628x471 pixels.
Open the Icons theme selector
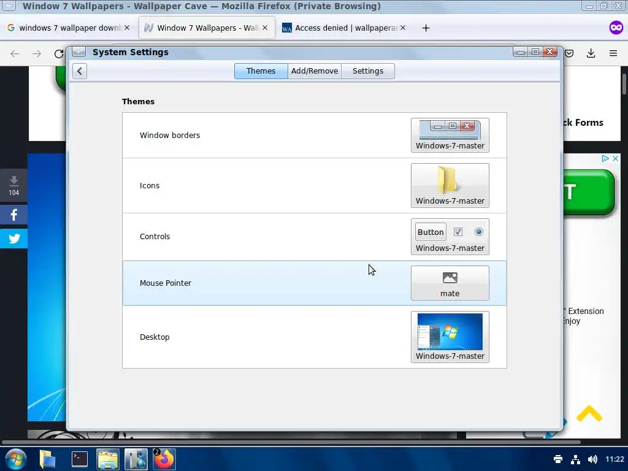pos(450,185)
